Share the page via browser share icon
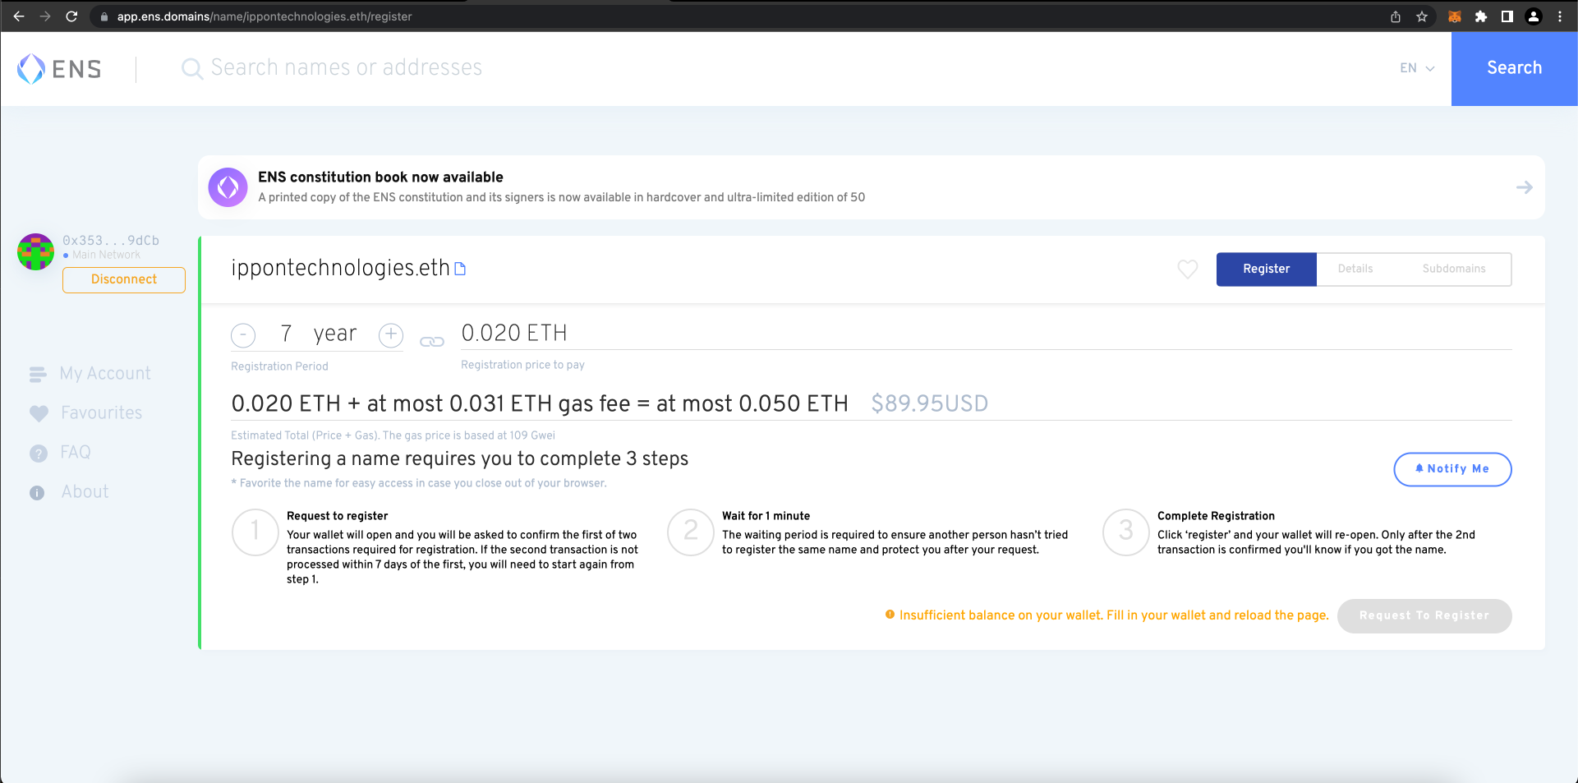 (x=1396, y=16)
